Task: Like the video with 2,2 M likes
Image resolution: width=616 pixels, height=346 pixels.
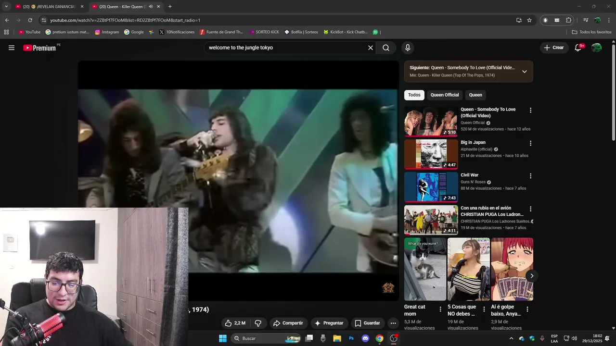Action: point(235,323)
